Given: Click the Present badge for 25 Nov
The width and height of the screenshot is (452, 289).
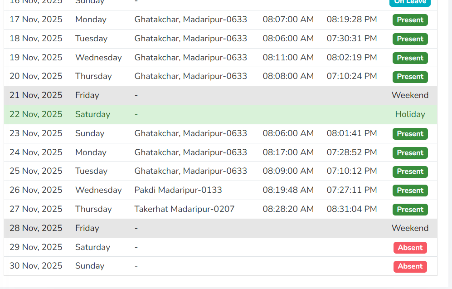Looking at the screenshot, I should click(410, 171).
